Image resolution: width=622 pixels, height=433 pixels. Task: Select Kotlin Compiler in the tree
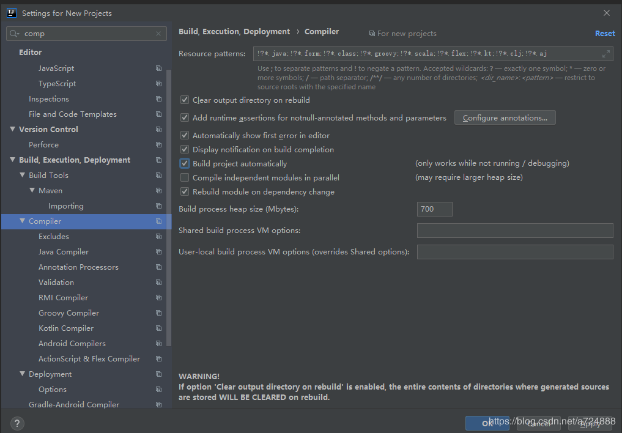coord(66,328)
